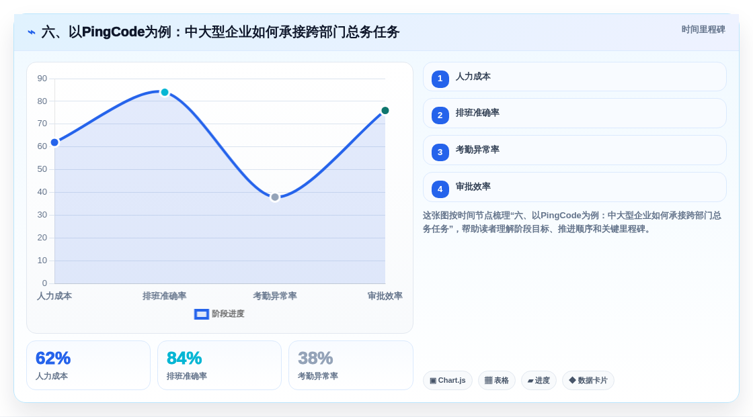The height and width of the screenshot is (417, 753).
Task: Click the 数据卡片 tag chip
Action: click(588, 381)
